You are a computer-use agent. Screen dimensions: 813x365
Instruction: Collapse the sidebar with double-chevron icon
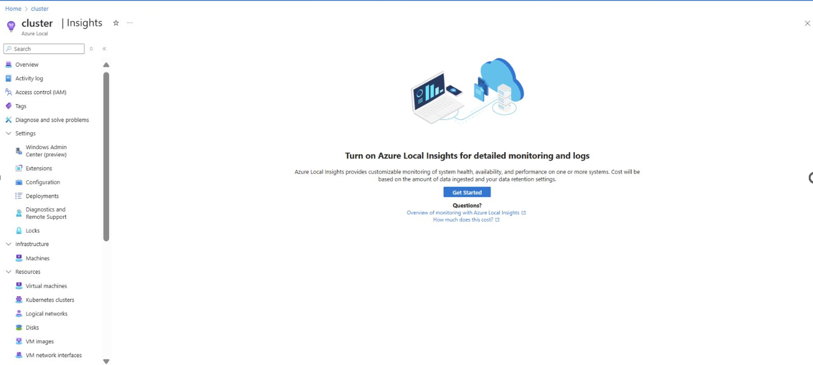(x=104, y=49)
